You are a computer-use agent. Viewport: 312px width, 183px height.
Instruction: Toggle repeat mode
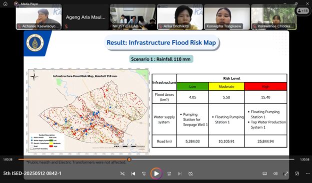[x=190, y=174]
